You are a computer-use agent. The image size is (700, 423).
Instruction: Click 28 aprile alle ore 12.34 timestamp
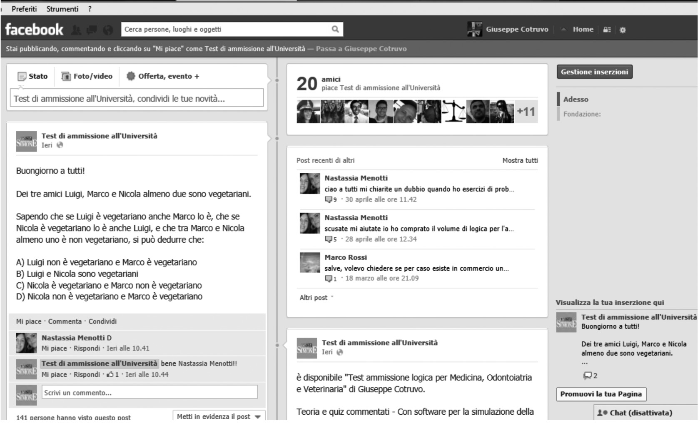[381, 239]
